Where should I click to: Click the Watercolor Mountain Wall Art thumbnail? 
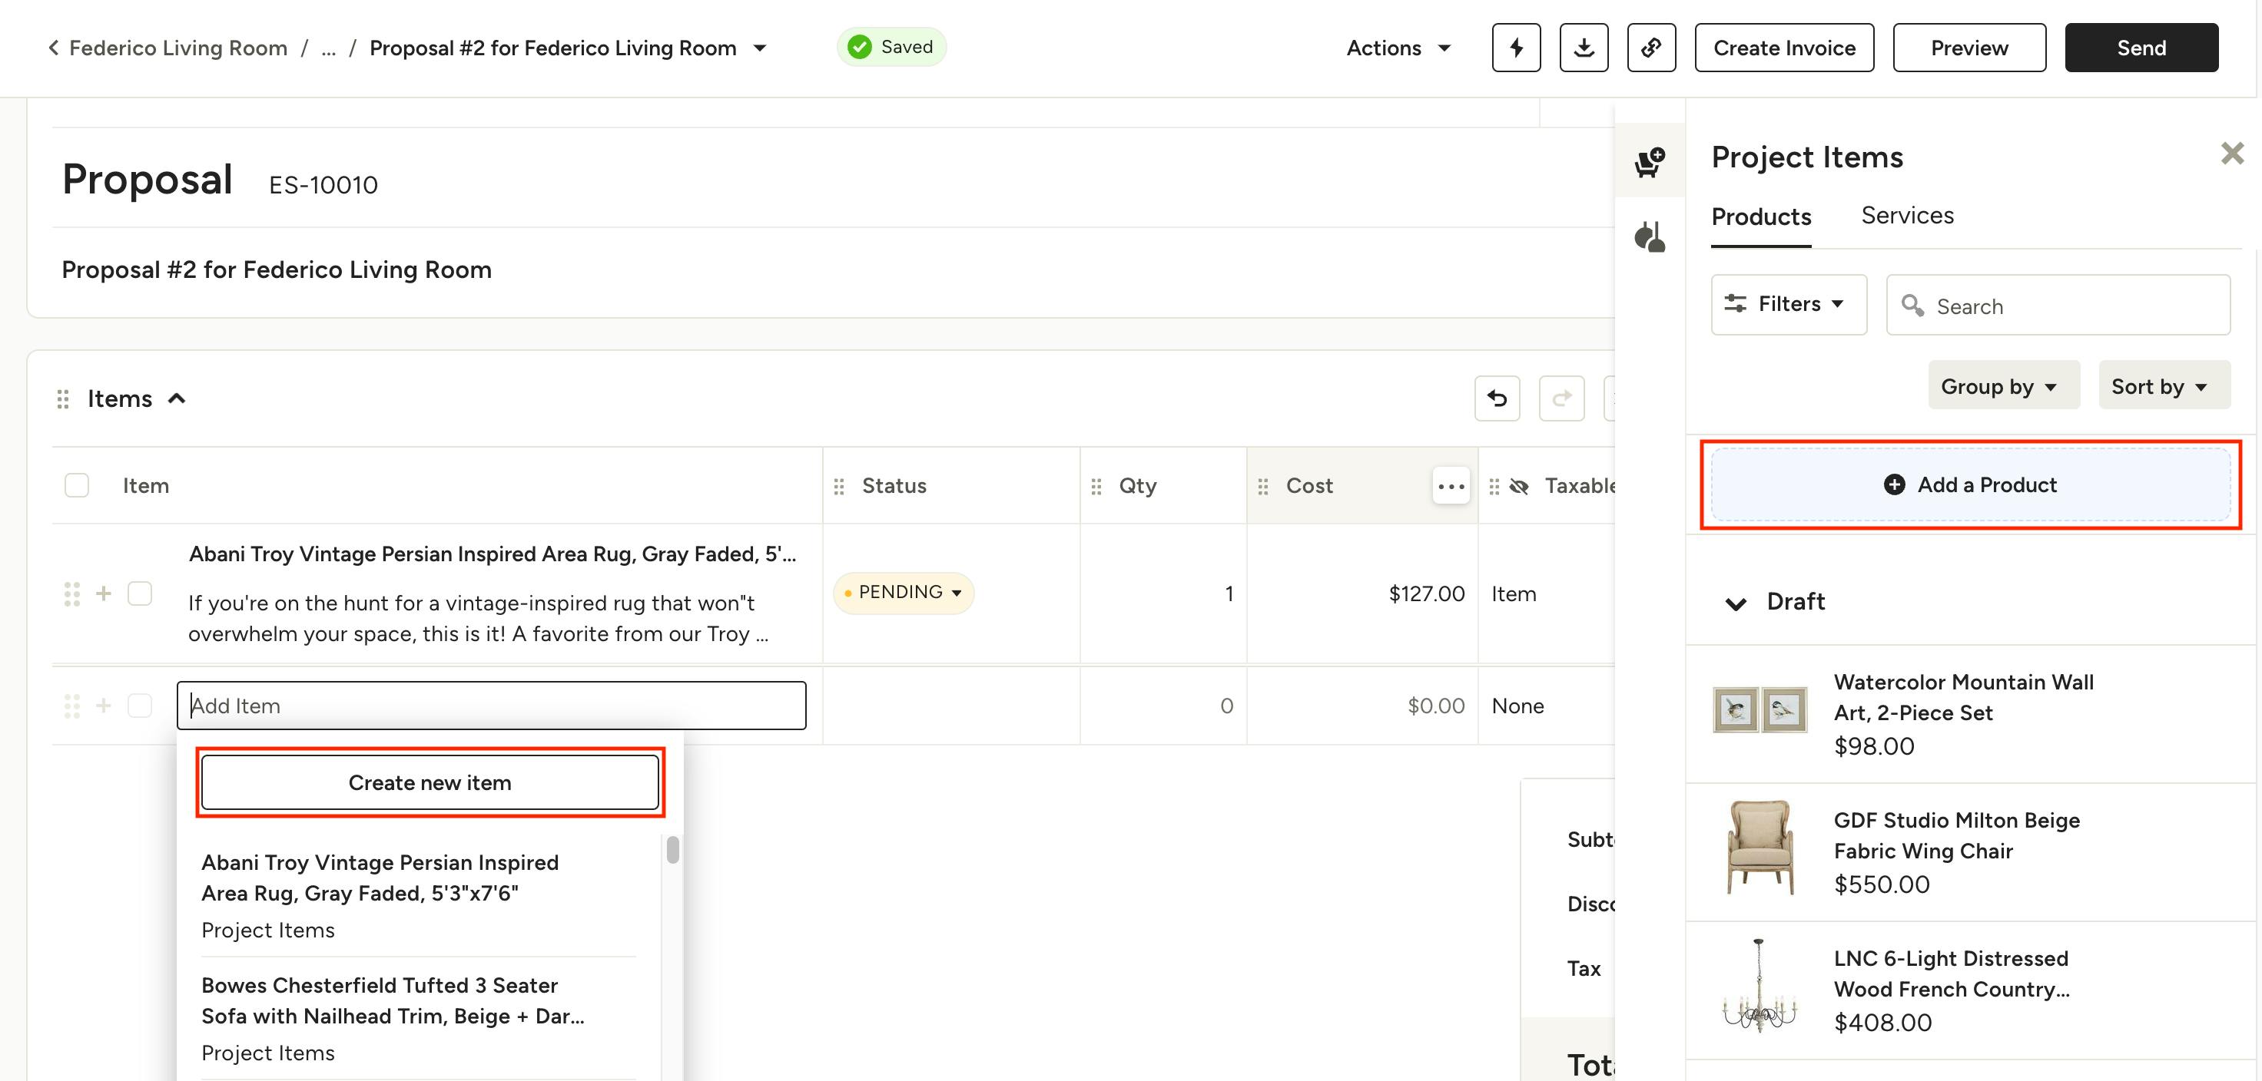pyautogui.click(x=1760, y=710)
